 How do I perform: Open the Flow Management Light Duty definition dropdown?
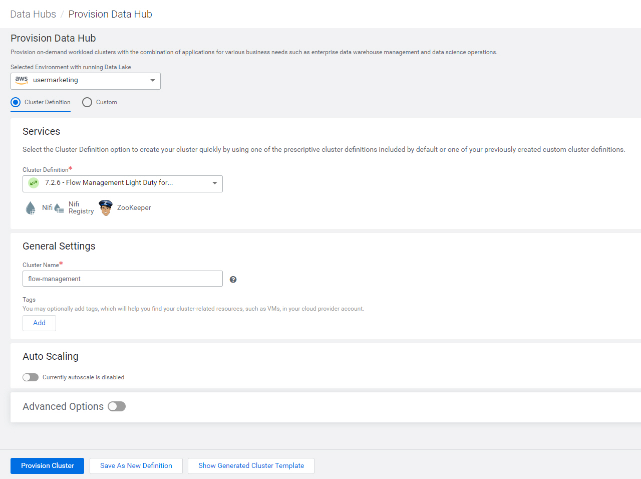click(x=123, y=184)
